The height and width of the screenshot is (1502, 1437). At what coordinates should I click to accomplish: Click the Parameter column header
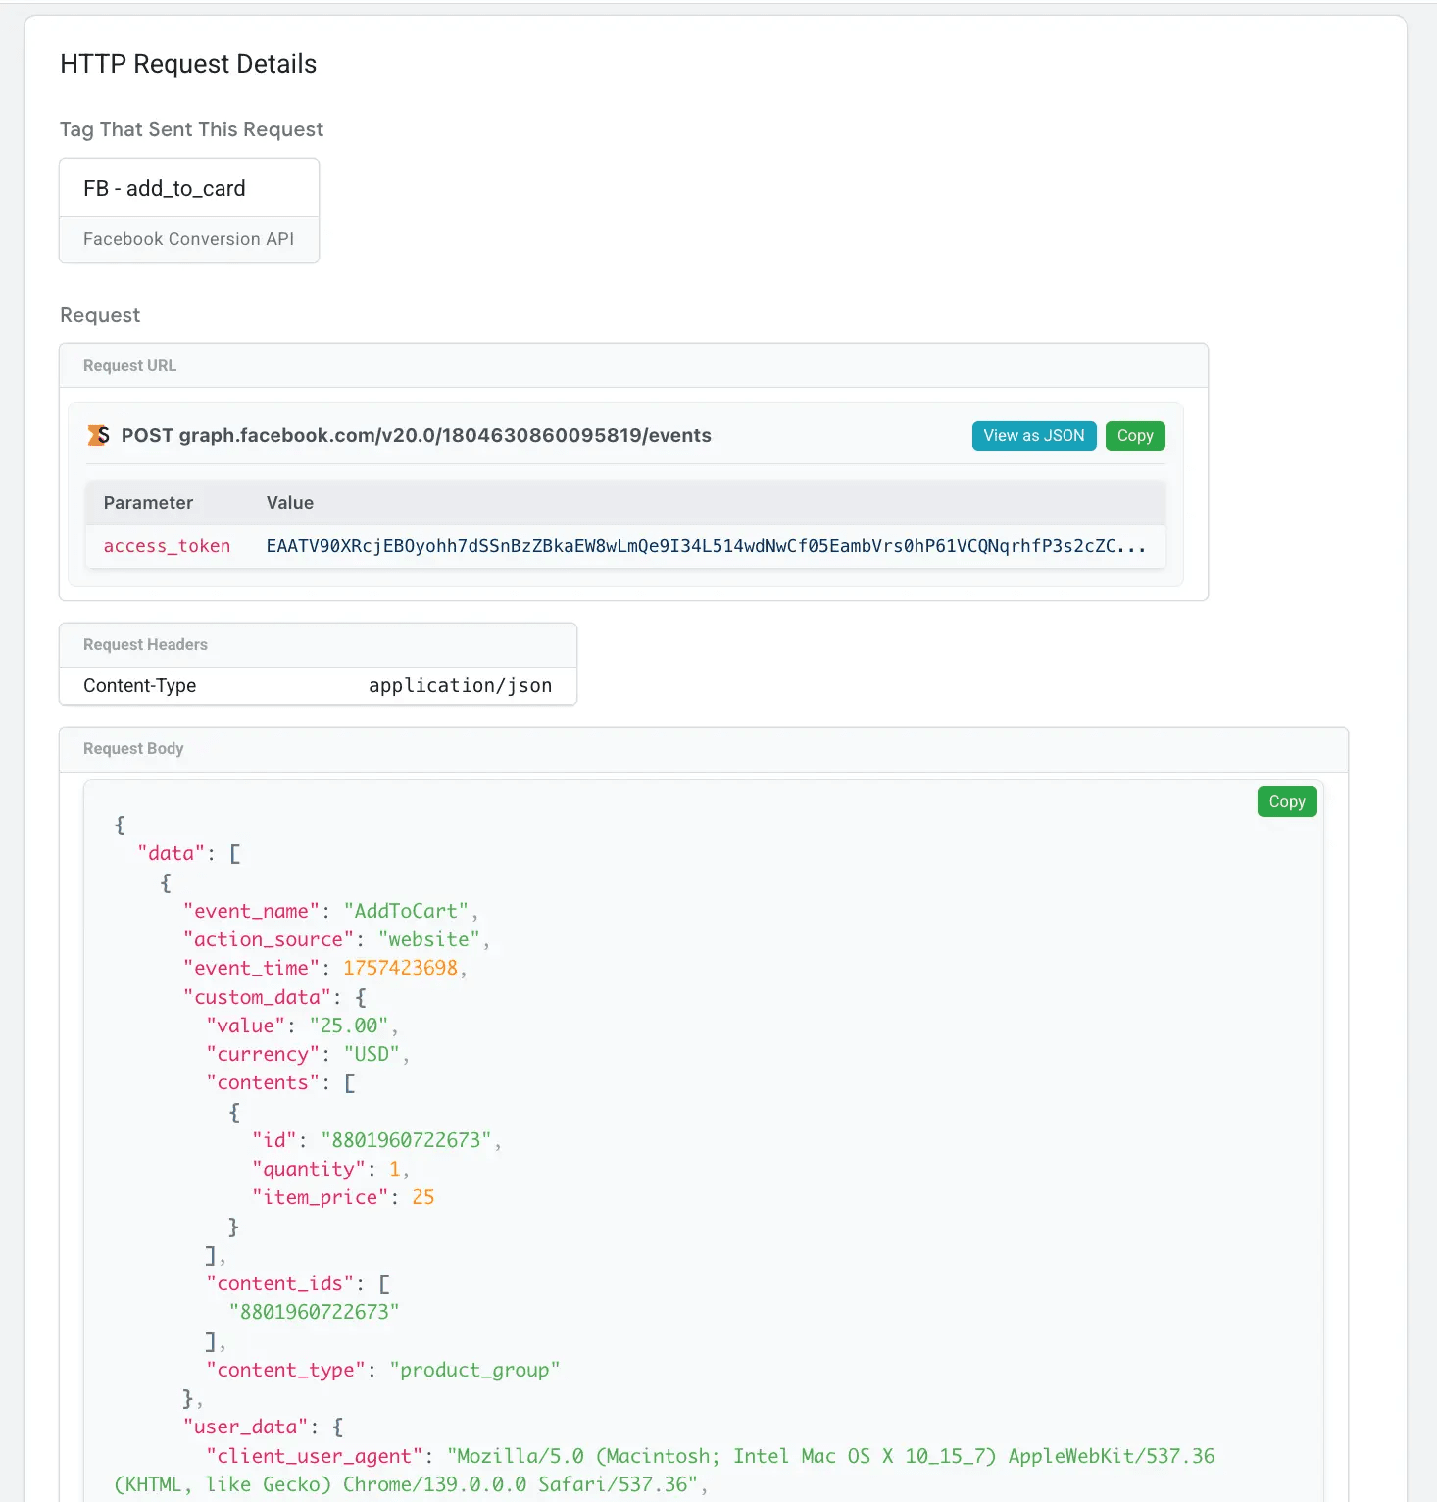[x=148, y=503]
